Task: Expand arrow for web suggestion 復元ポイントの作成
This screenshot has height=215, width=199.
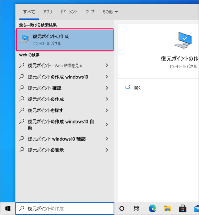Action: (x=107, y=99)
